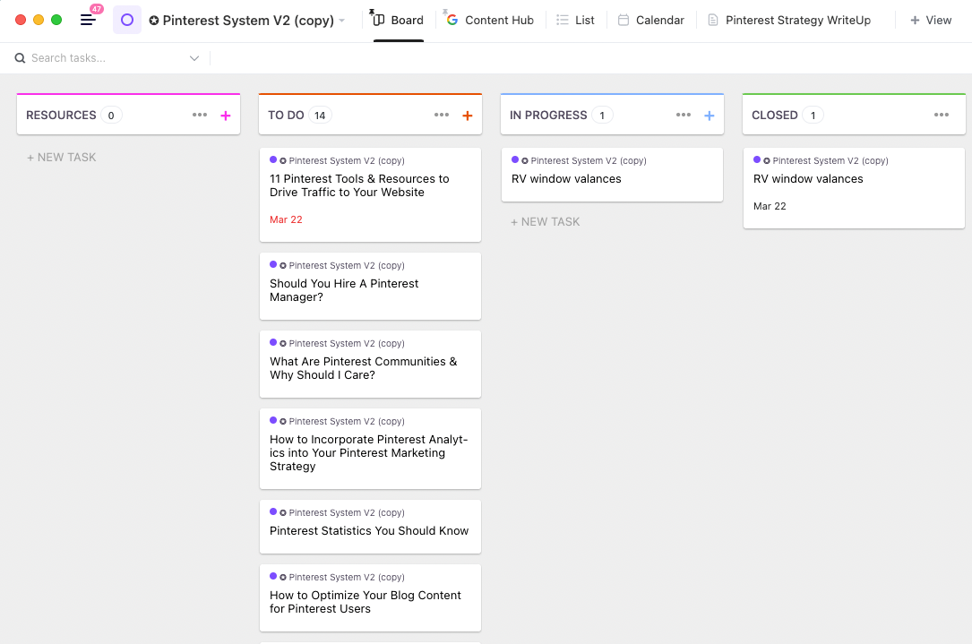The height and width of the screenshot is (644, 972).
Task: Switch to the Calendar tab
Action: tap(651, 21)
